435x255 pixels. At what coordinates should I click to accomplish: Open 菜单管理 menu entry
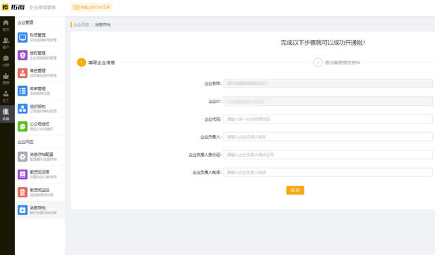pos(40,91)
